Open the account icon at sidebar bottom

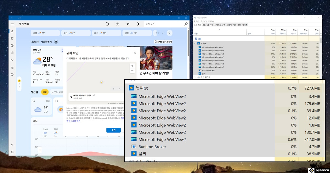pos(12,145)
